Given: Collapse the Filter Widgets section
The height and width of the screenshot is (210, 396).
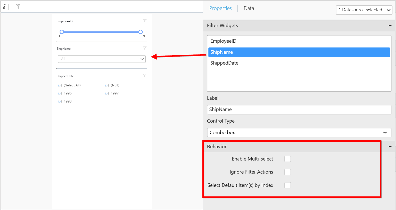Looking at the screenshot, I should [x=390, y=26].
